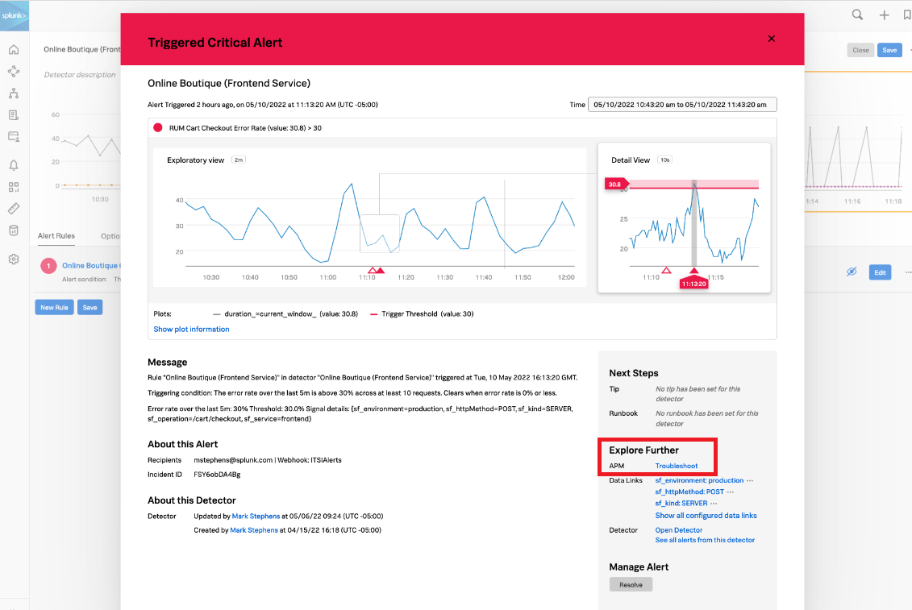
Task: Toggle the rule visibility eye icon
Action: [852, 272]
